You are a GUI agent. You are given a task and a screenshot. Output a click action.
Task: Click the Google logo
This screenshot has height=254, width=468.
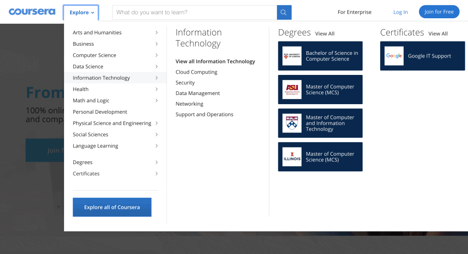pyautogui.click(x=394, y=56)
